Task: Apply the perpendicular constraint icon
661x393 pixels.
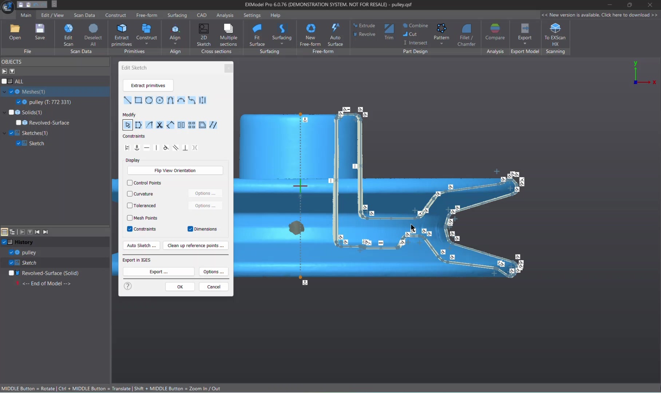Action: [185, 148]
